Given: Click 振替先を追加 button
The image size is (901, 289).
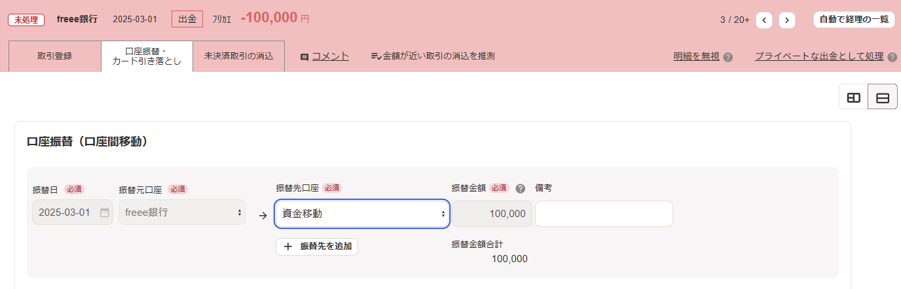Looking at the screenshot, I should [317, 246].
